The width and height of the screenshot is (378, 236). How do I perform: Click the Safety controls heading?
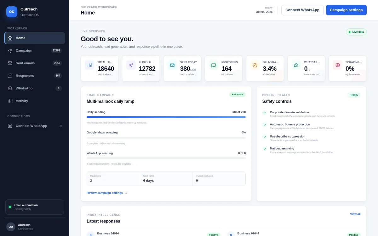pyautogui.click(x=277, y=101)
